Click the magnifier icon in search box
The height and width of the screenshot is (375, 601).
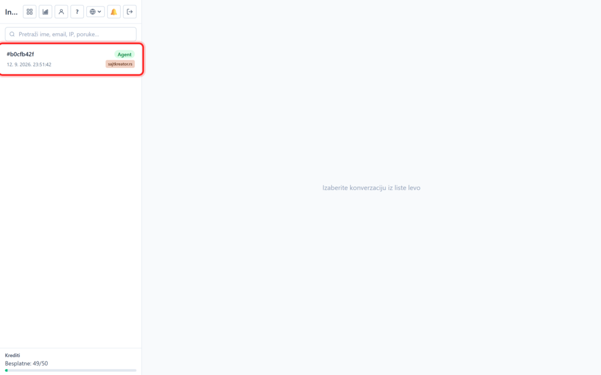pyautogui.click(x=12, y=34)
